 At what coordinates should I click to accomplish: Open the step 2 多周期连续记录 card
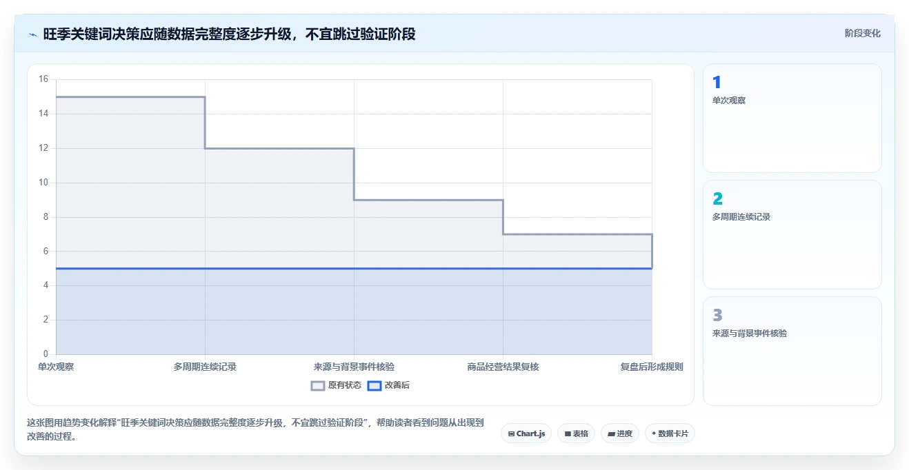click(792, 234)
